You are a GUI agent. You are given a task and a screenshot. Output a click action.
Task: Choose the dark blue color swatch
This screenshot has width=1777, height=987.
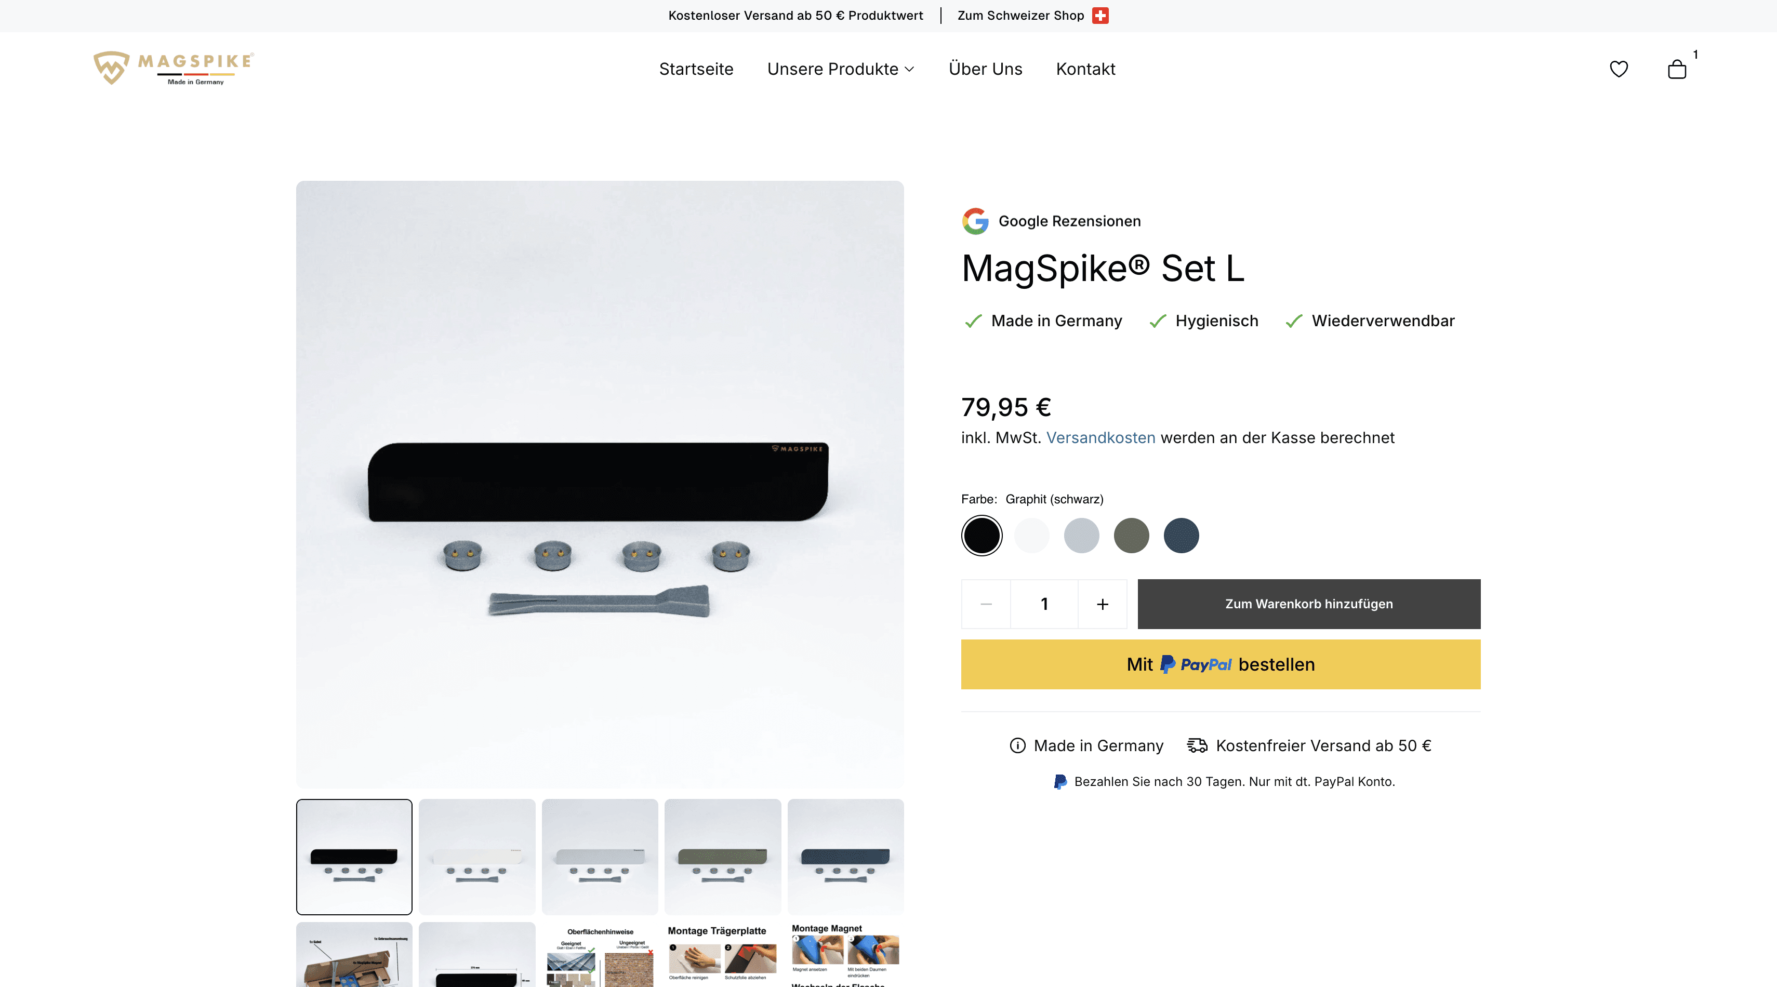coord(1181,536)
